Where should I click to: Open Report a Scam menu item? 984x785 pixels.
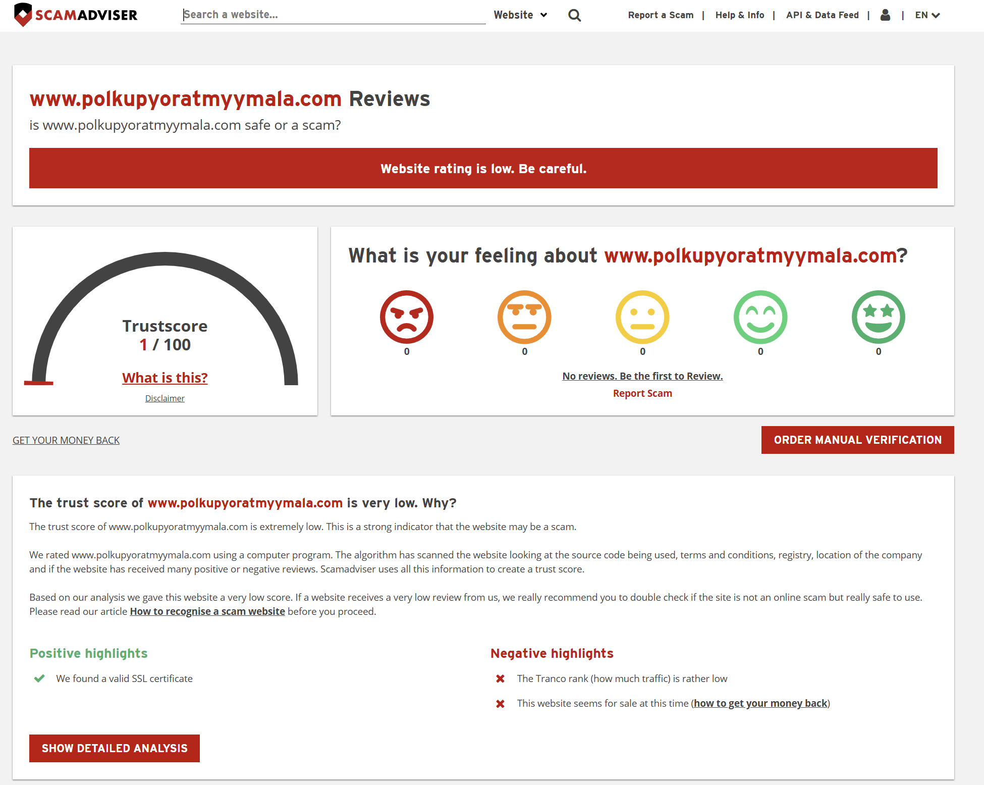[x=661, y=15]
